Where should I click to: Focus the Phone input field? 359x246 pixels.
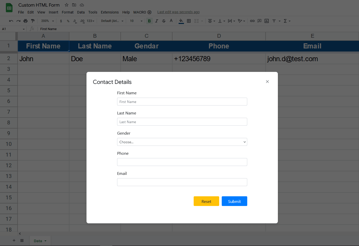[182, 162]
